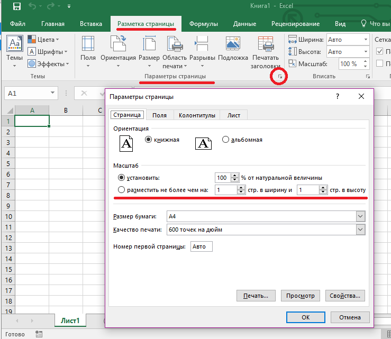Click the Save icon in quick access toolbar

(17, 6)
